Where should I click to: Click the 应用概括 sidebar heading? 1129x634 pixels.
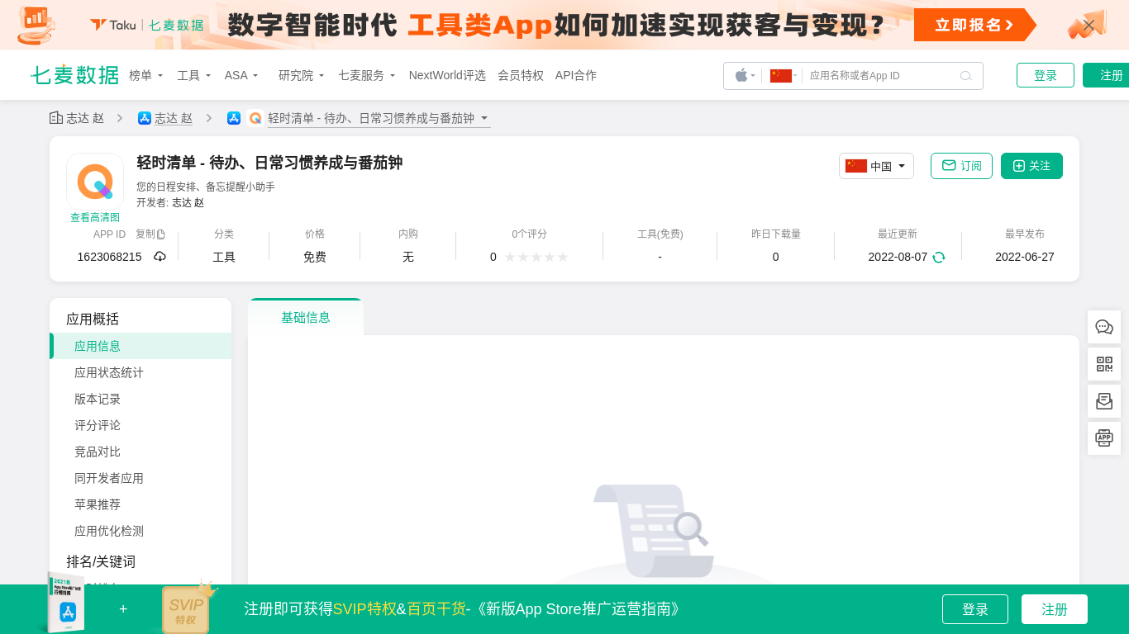pyautogui.click(x=93, y=319)
